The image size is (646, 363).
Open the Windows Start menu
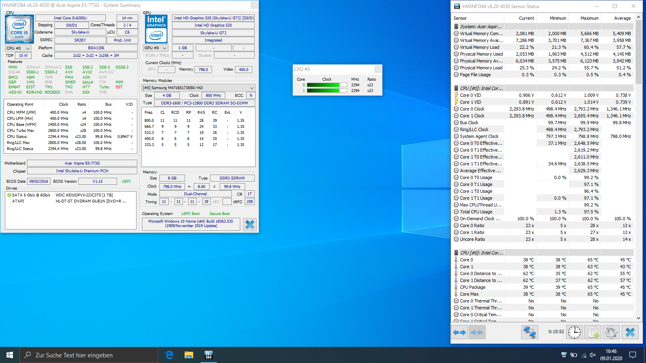point(10,355)
